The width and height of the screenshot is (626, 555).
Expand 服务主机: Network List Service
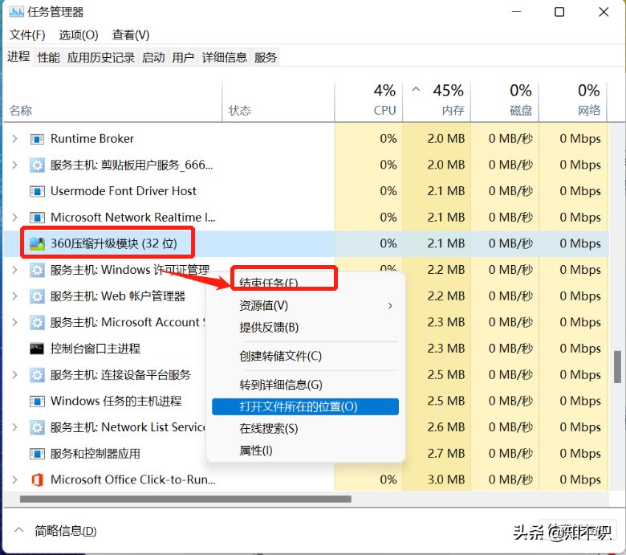(14, 427)
